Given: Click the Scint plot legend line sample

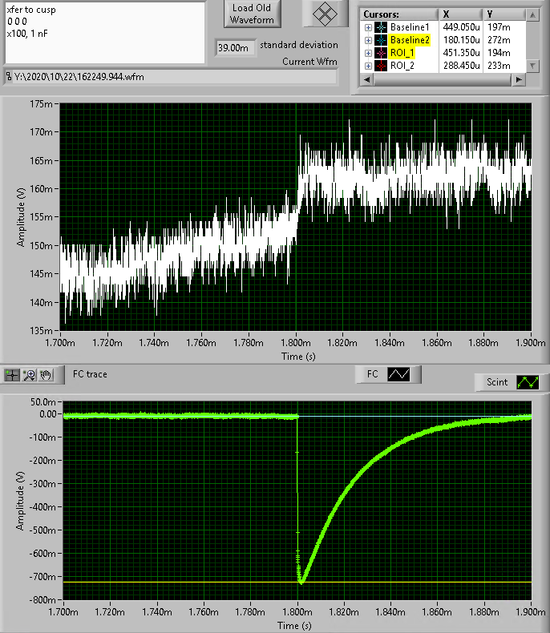Looking at the screenshot, I should pyautogui.click(x=528, y=382).
